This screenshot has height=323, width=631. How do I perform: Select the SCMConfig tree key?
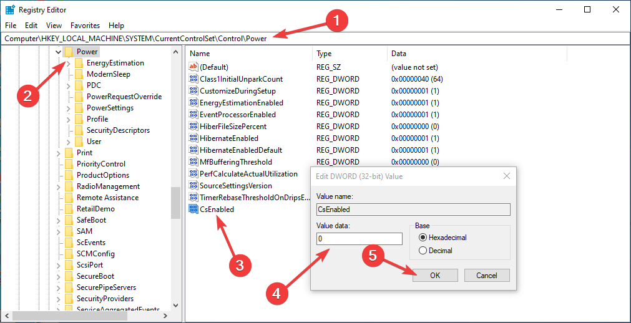point(95,254)
